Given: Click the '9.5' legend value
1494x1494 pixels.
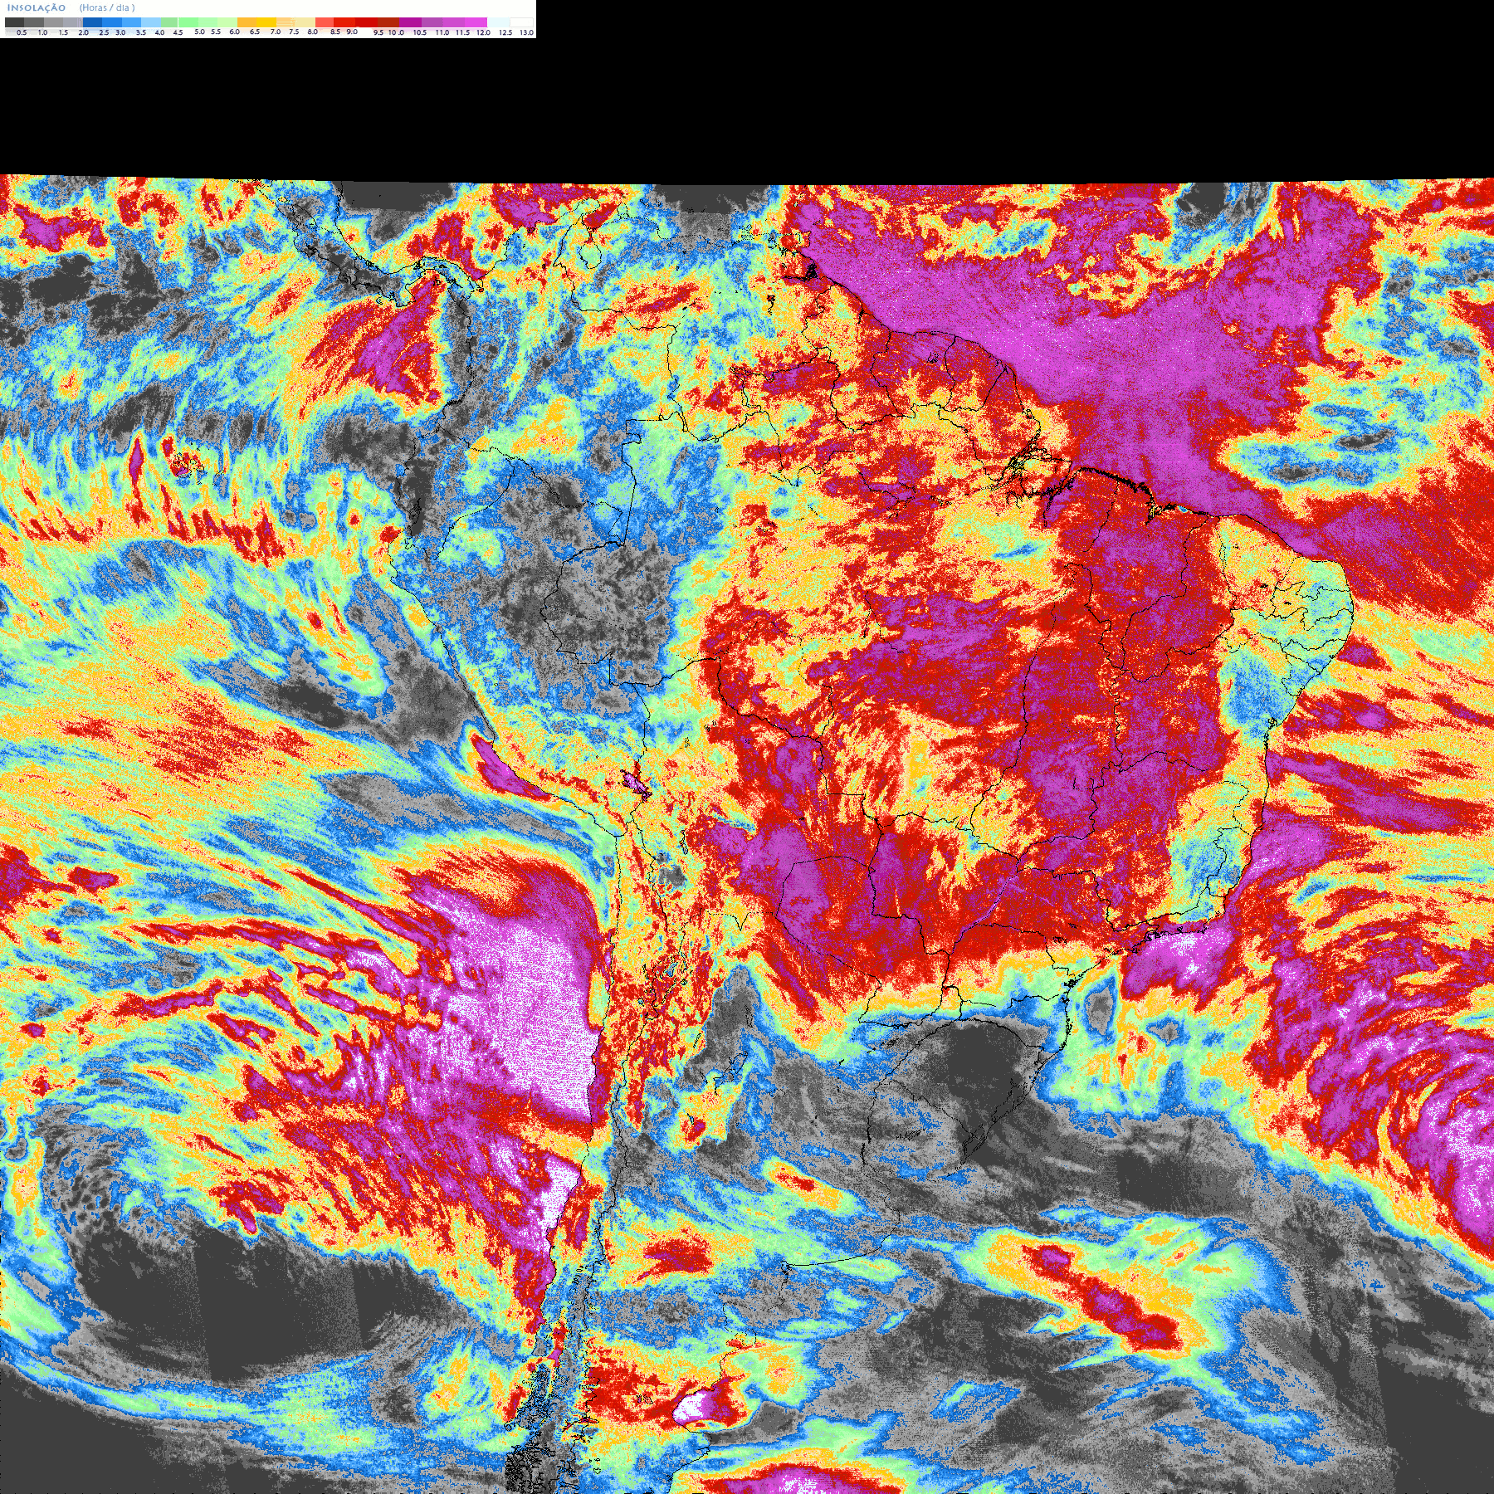Looking at the screenshot, I should point(378,32).
